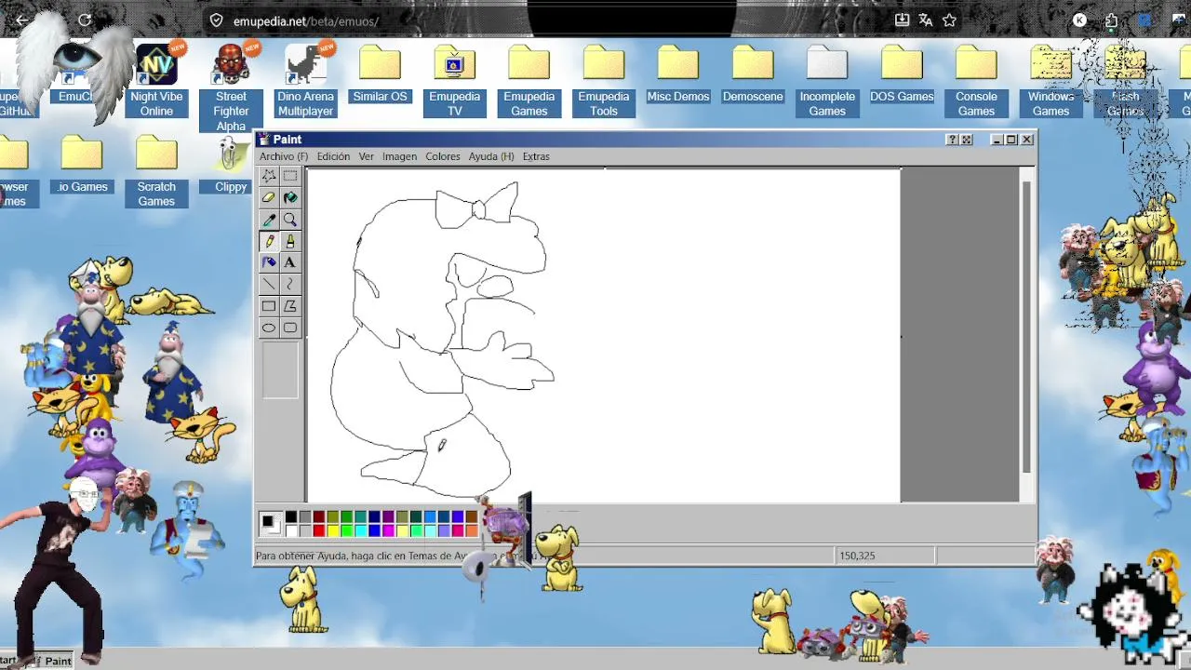Viewport: 1191px width, 670px height.
Task: Open the Scratch Games folder
Action: 156,171
